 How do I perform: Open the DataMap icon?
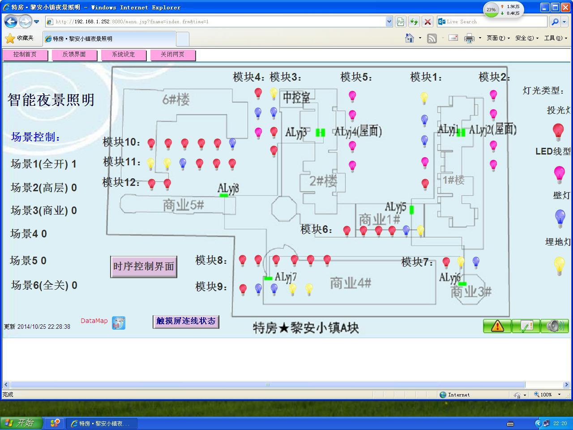[x=119, y=322]
